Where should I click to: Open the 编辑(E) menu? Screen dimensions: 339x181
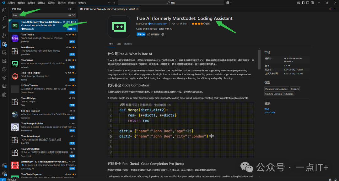tap(21, 3)
